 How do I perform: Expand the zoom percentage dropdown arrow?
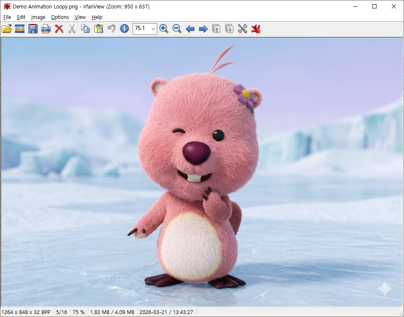[x=153, y=29]
